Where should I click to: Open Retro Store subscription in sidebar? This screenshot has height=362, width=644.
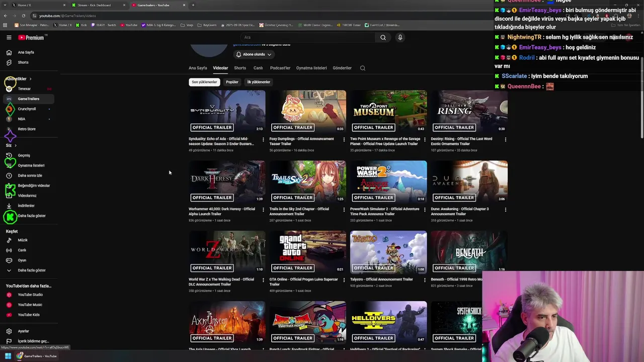[x=27, y=129]
